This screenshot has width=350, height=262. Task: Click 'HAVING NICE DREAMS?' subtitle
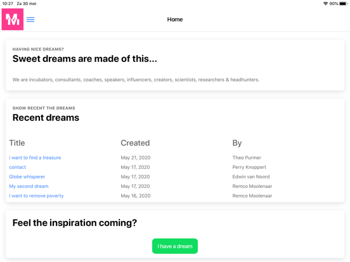(38, 49)
